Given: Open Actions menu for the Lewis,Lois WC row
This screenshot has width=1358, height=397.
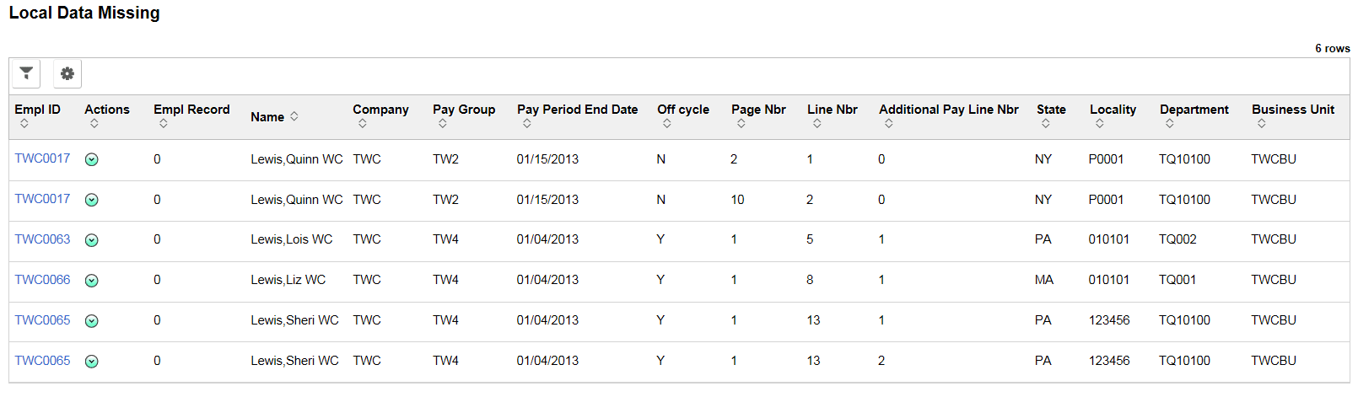Looking at the screenshot, I should (92, 240).
